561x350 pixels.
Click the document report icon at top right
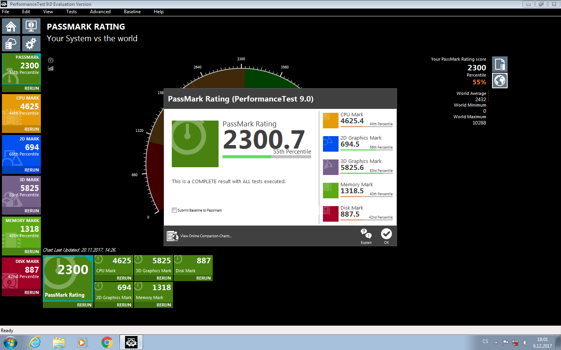500,64
